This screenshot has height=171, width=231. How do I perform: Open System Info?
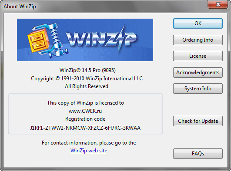[198, 89]
